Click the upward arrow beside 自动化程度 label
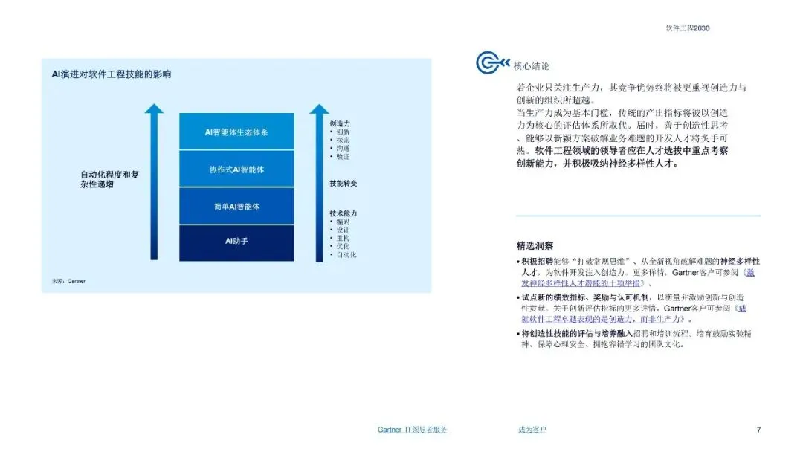803x452 pixels. 154,181
